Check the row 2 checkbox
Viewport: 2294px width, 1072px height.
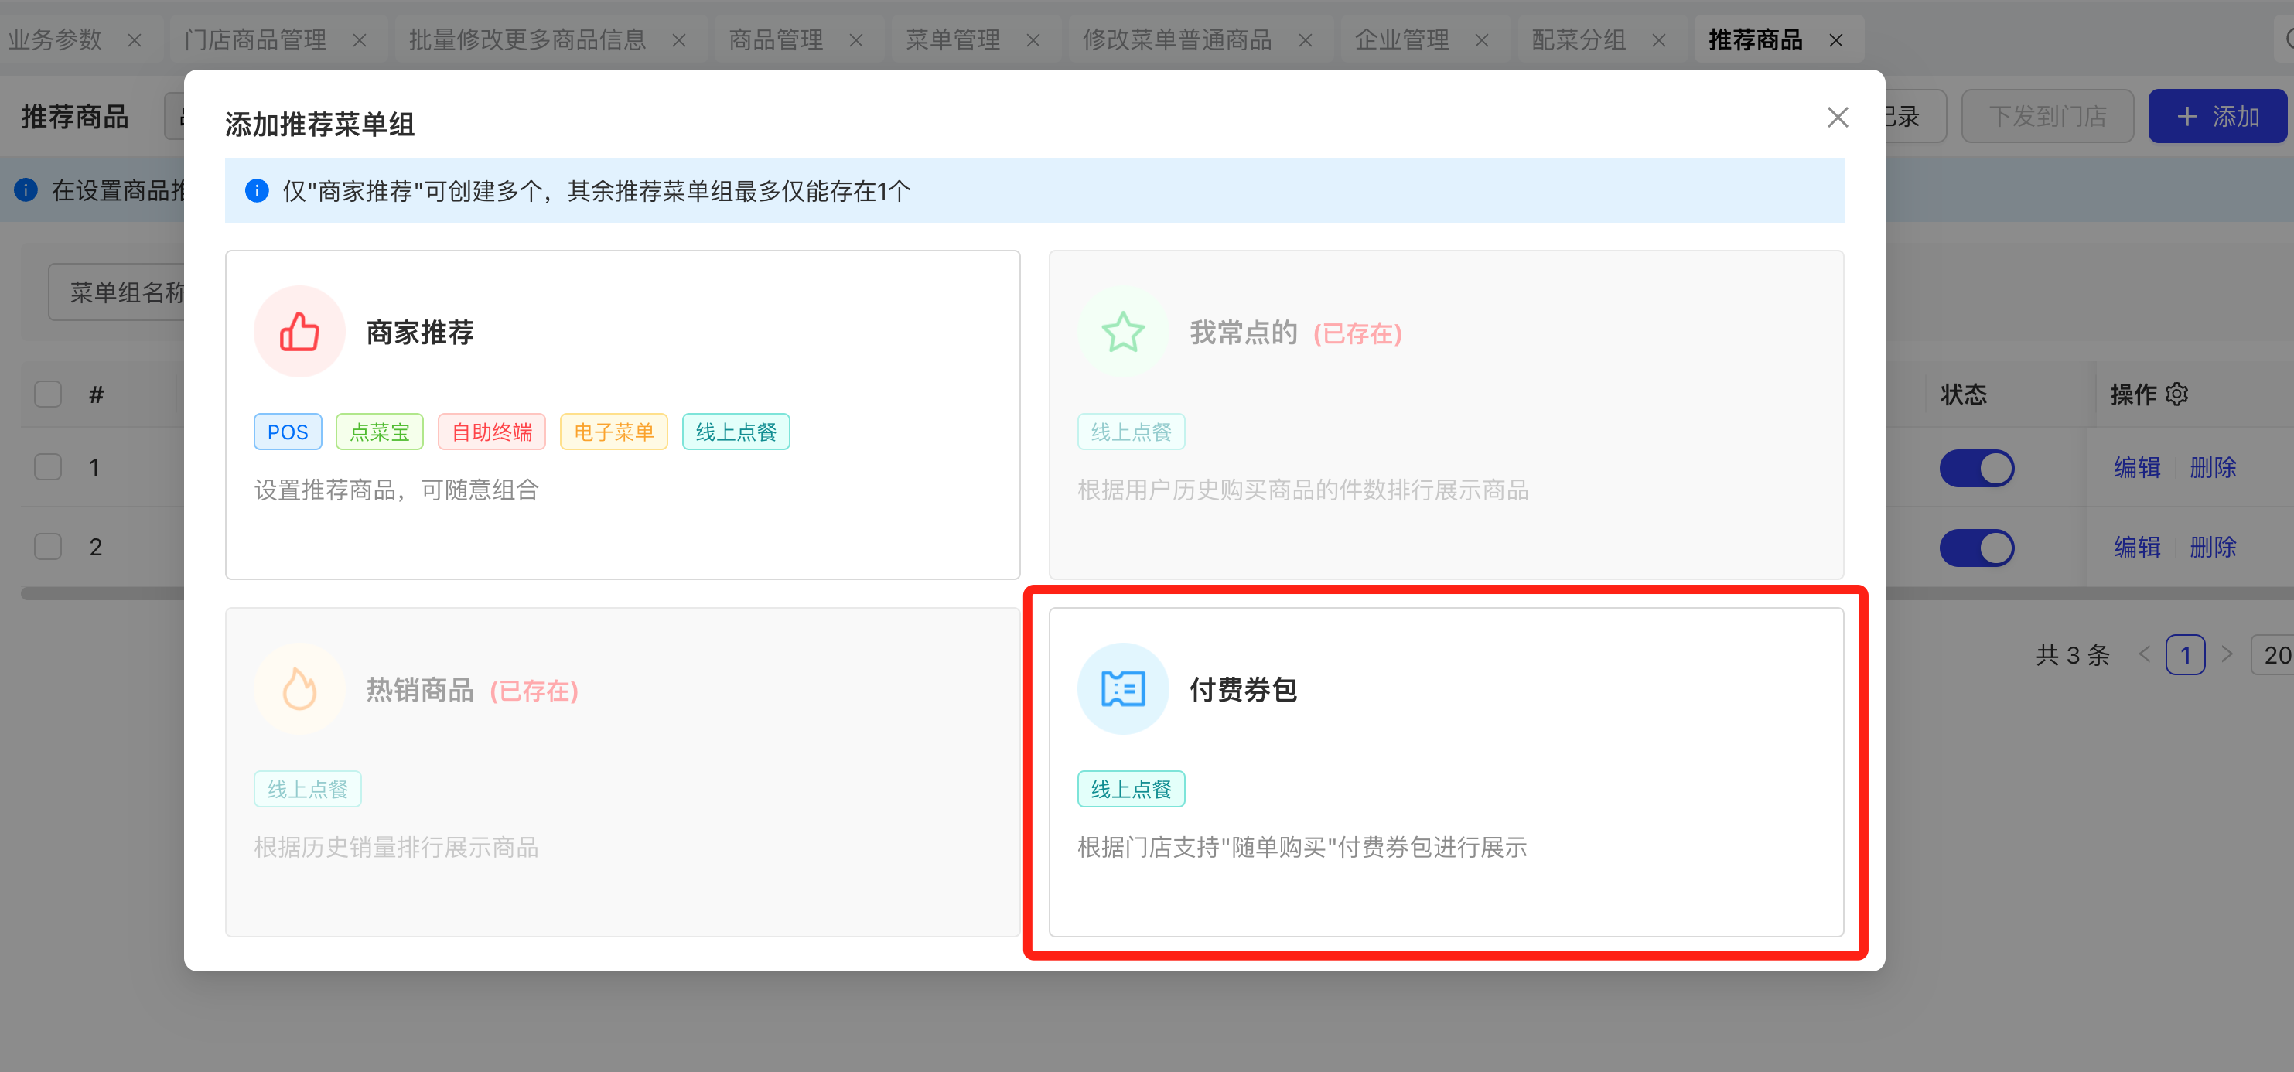tap(48, 547)
